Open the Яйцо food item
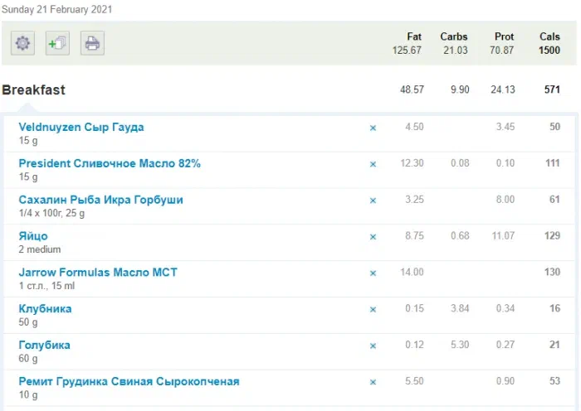 point(33,236)
